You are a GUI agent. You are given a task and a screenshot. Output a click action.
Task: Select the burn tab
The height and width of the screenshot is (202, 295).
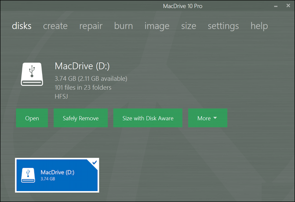(124, 26)
